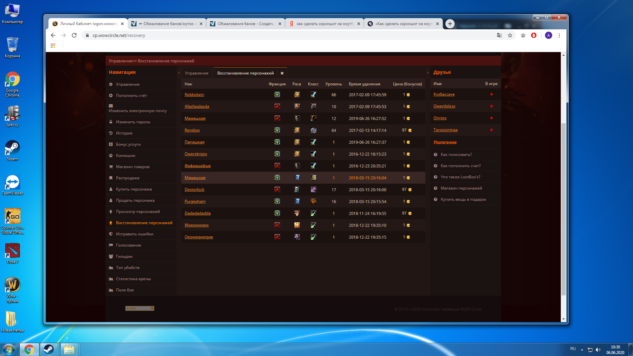Open friend Кузбассауе profile link

pos(444,94)
